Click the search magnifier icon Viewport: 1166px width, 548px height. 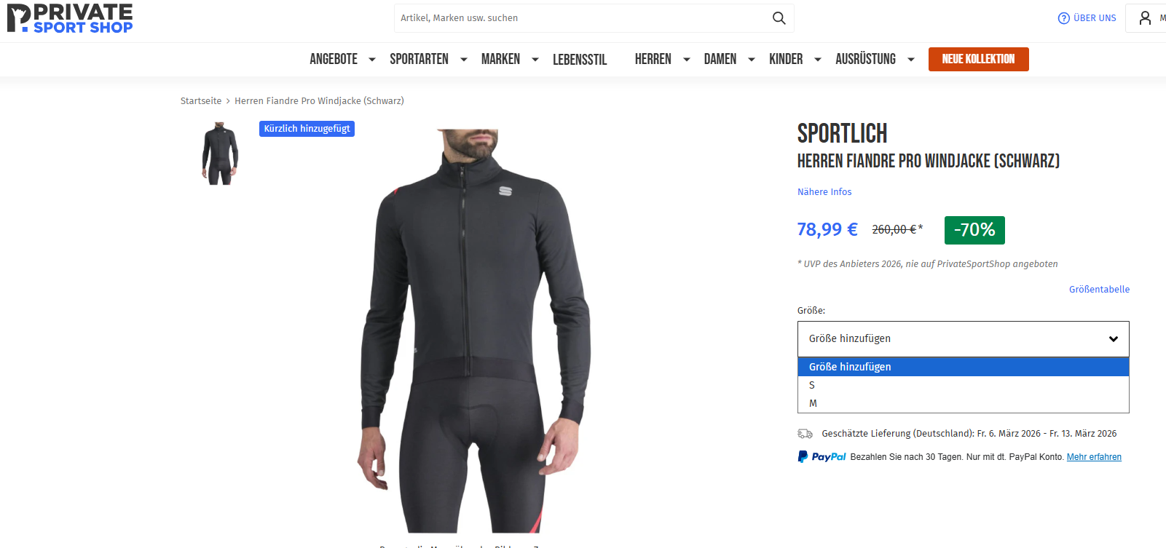(x=779, y=18)
